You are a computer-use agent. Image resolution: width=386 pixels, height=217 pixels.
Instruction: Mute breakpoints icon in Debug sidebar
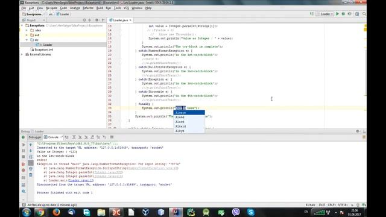tap(24, 170)
